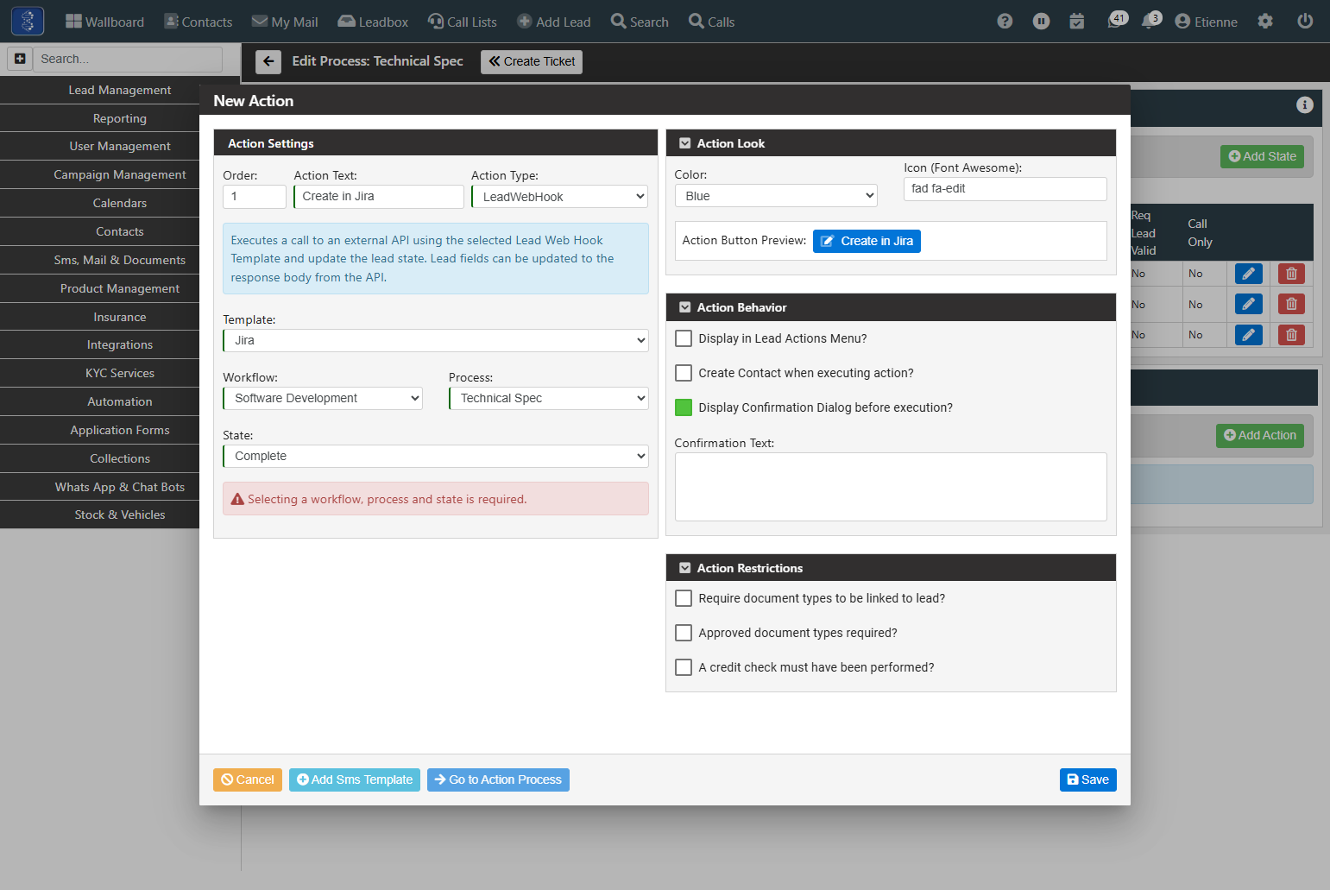Collapse the Action Look section checkbox icon
This screenshot has height=890, width=1330.
tap(685, 143)
